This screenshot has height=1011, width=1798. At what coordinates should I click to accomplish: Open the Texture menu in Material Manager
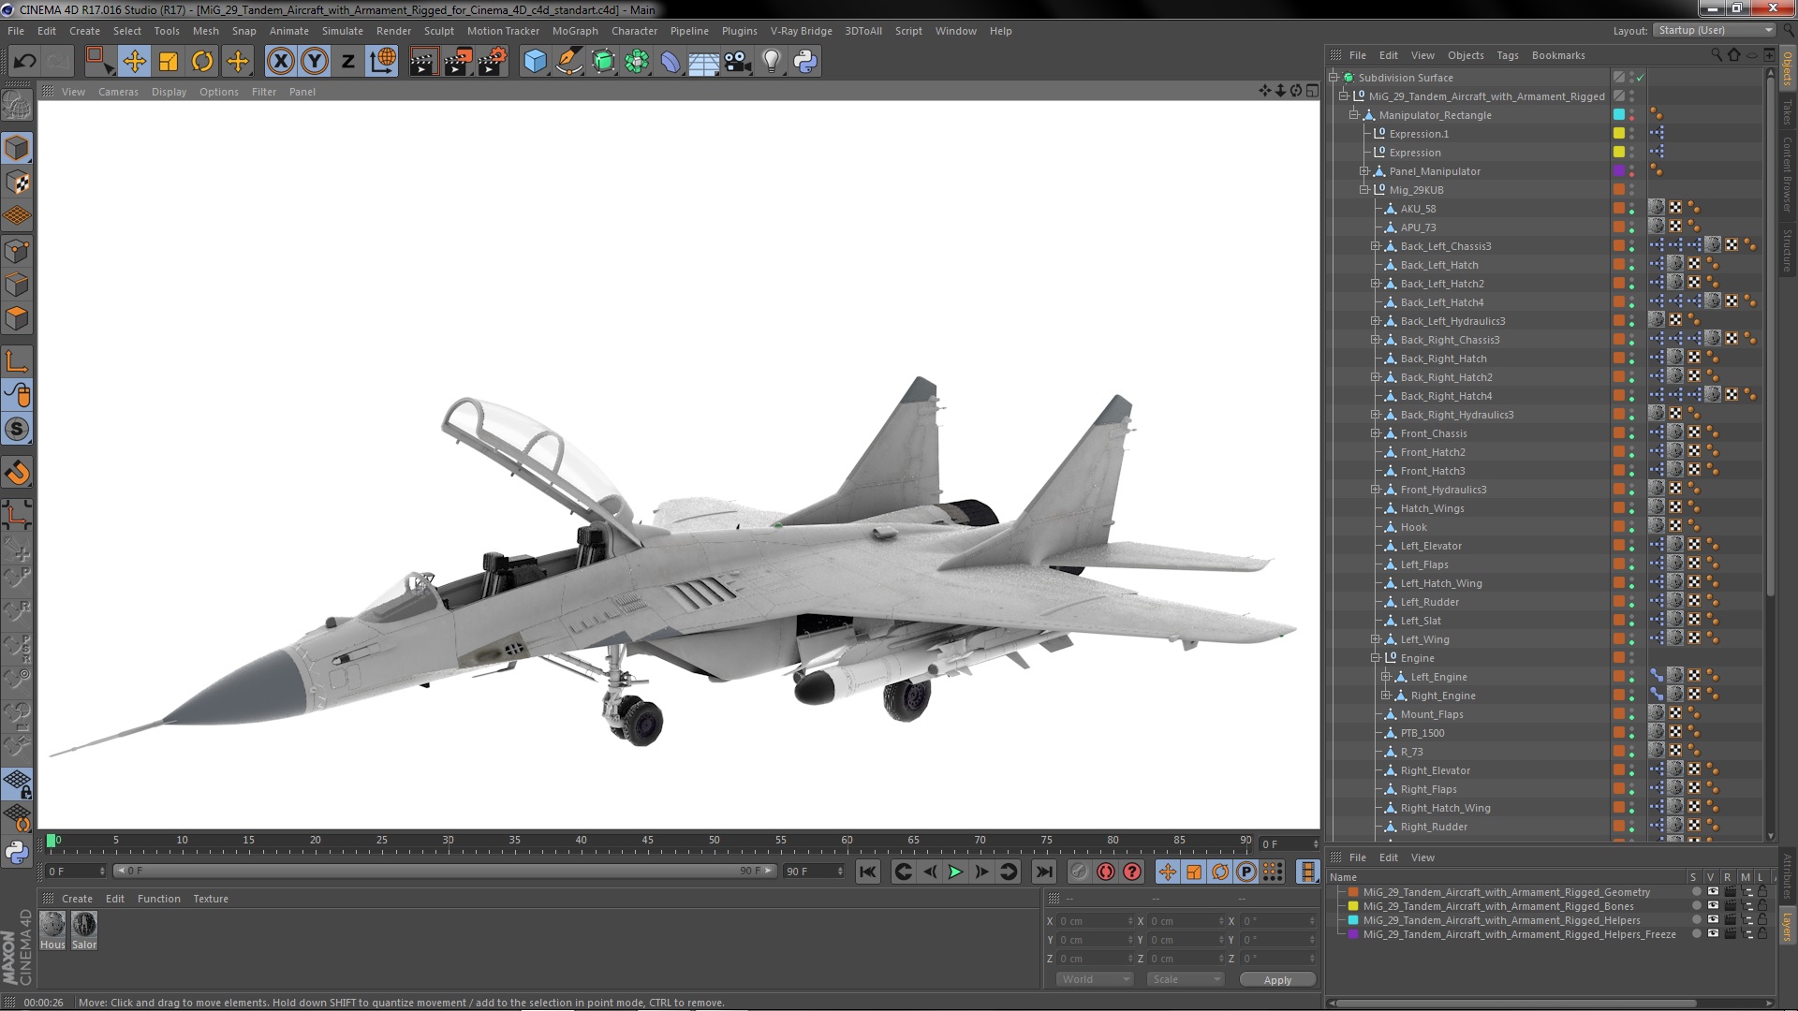click(x=211, y=899)
